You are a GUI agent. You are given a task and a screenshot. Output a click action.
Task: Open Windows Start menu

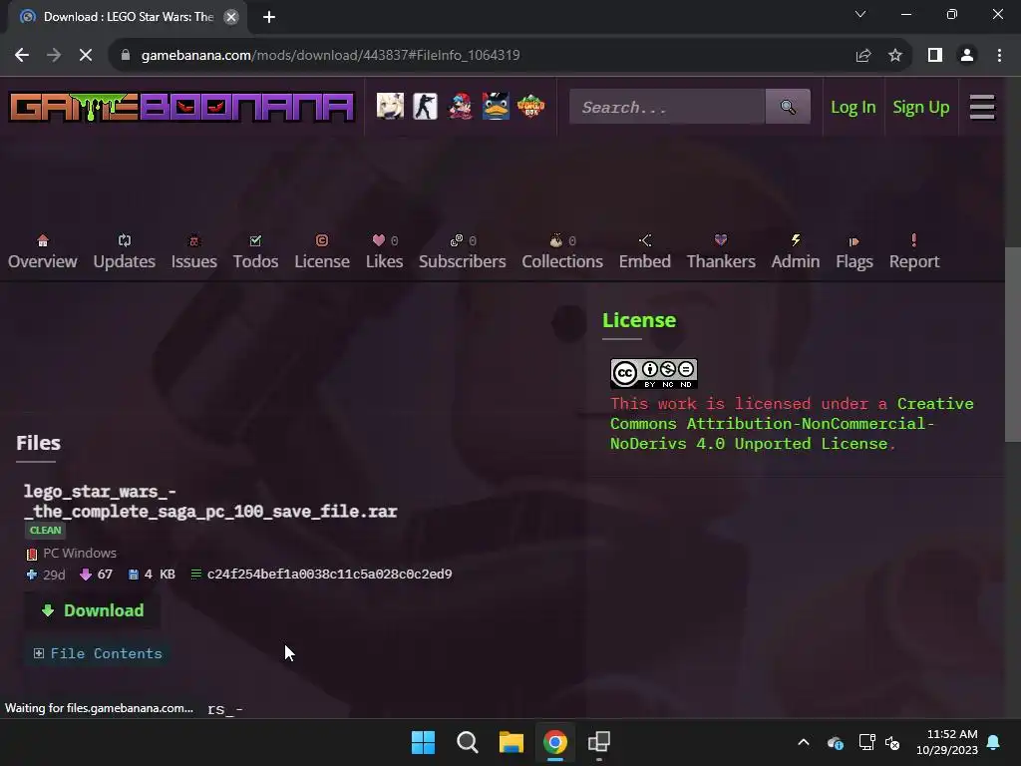click(423, 742)
